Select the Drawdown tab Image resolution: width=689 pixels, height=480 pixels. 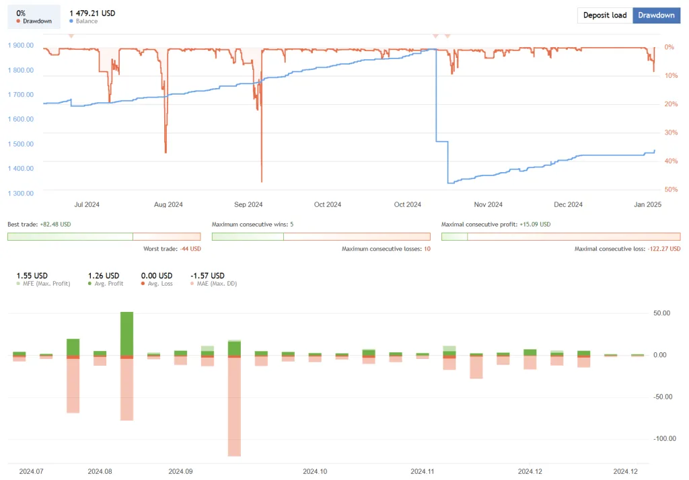coord(656,15)
